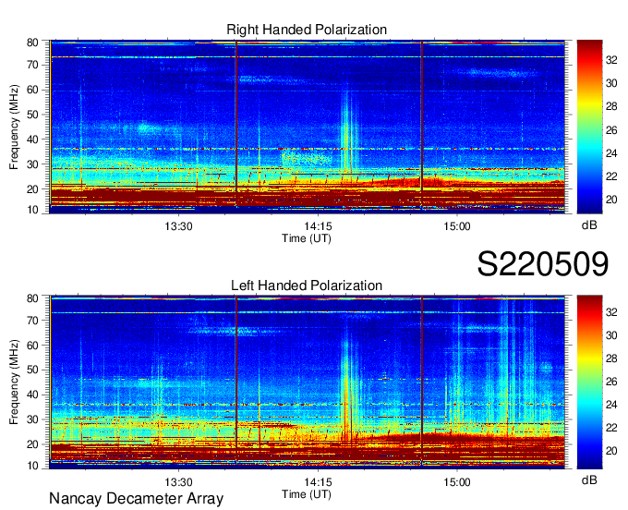The height and width of the screenshot is (510, 628).
Task: Click the "10" frequency tick on the Left Handed plot
Action: [33, 466]
